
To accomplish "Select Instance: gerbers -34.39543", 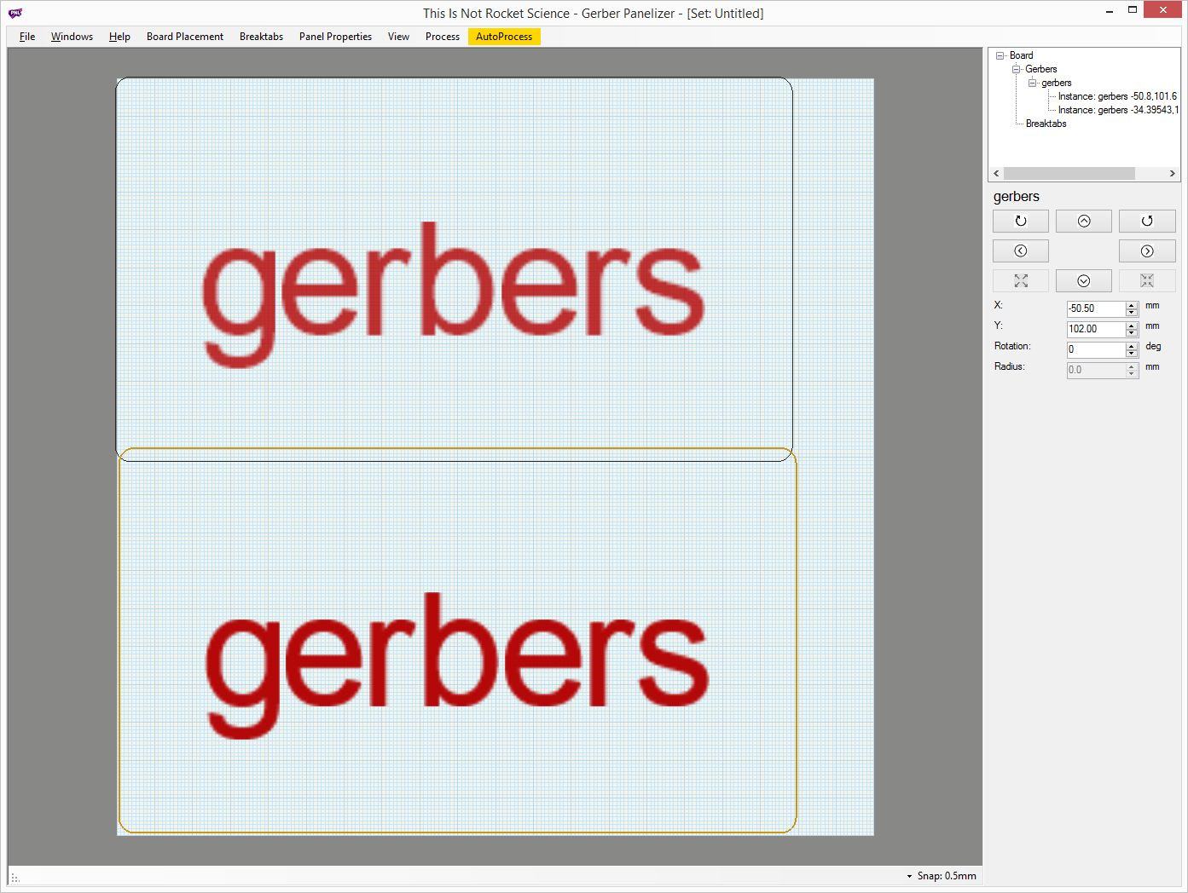I will pos(1118,110).
